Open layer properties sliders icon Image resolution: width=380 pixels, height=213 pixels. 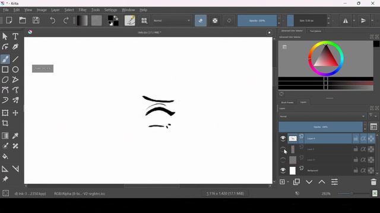tap(334, 182)
